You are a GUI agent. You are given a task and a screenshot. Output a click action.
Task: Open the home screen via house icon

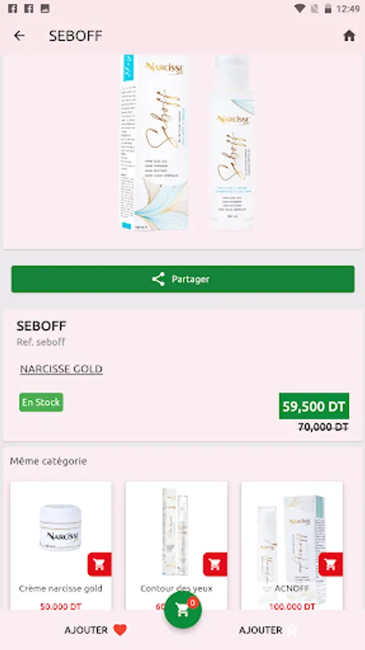pos(349,35)
